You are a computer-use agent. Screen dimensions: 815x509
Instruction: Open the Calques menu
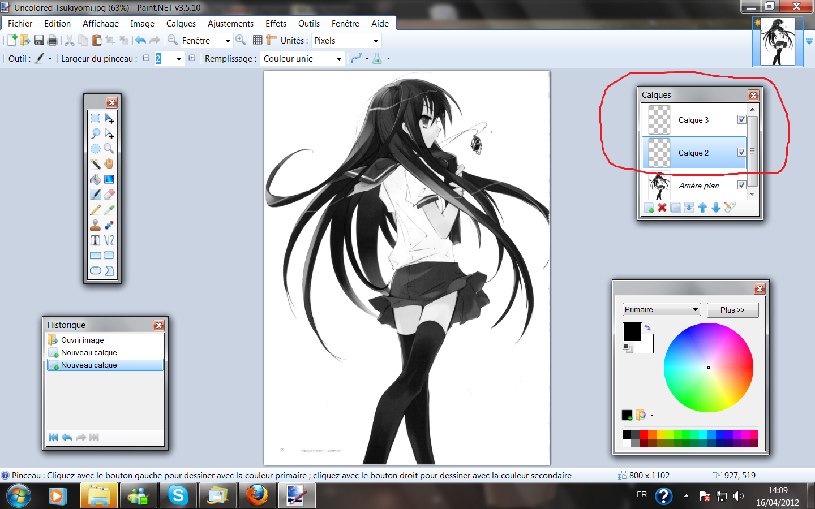point(181,23)
